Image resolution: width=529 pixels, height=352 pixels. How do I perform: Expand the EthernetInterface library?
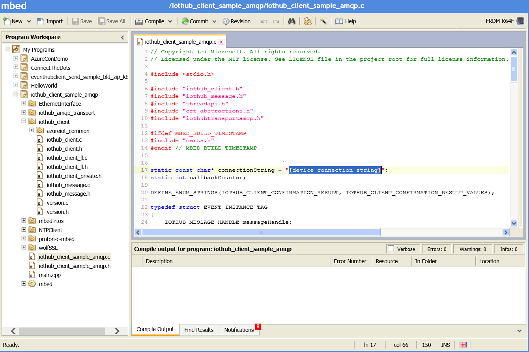tap(24, 103)
